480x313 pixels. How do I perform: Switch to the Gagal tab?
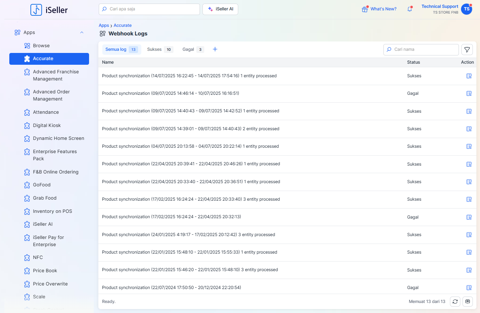tap(193, 49)
